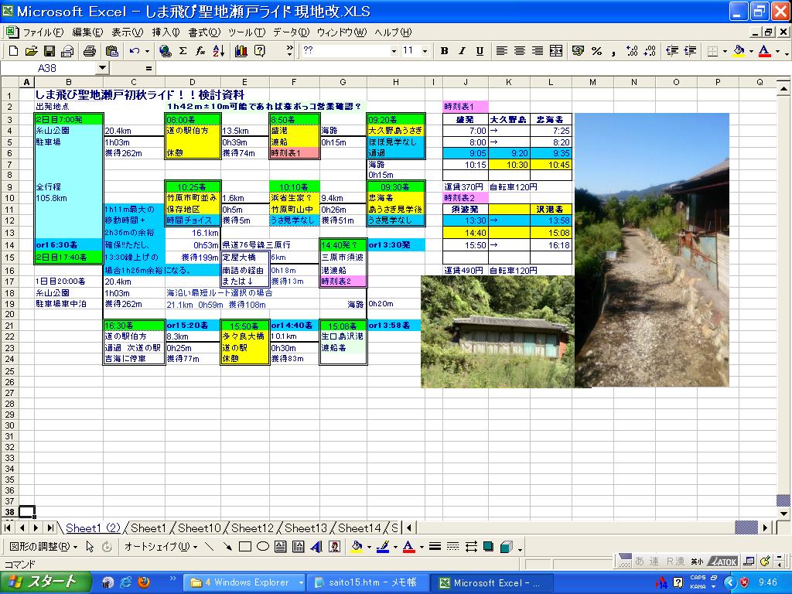Apply the Percent Style format

pos(596,51)
